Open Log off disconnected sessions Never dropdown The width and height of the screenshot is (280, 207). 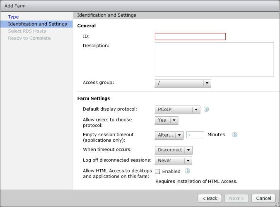coord(173,161)
